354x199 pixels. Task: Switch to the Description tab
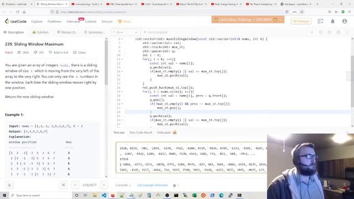tap(13, 32)
